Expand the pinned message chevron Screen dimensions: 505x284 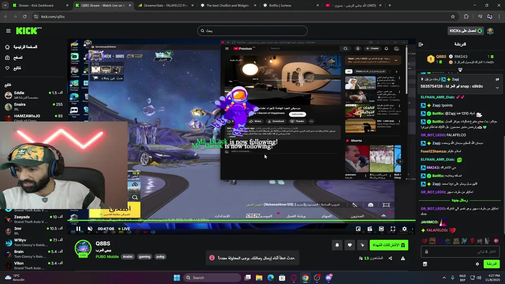pos(497,88)
